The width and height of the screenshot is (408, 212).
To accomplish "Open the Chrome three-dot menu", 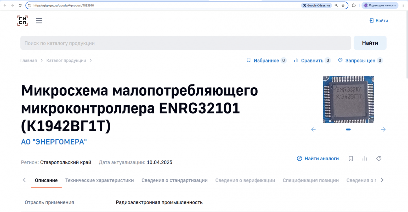I will tap(404, 5).
